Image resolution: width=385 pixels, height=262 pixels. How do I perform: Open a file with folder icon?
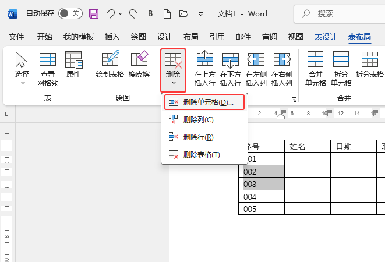183,13
